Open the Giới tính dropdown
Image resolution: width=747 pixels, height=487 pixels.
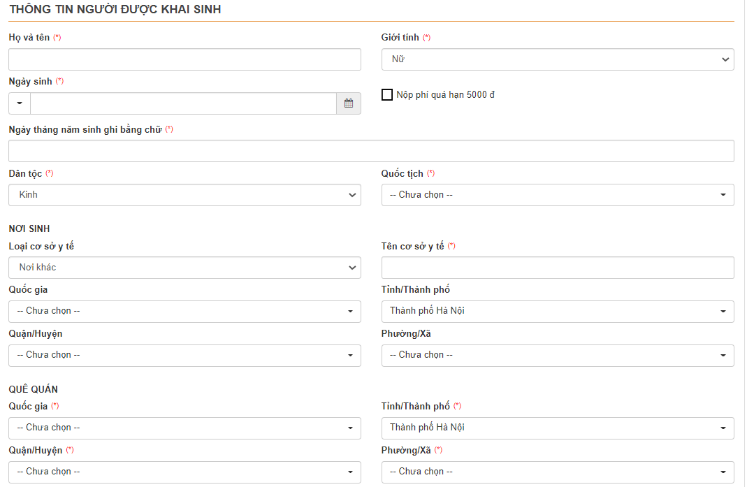557,59
